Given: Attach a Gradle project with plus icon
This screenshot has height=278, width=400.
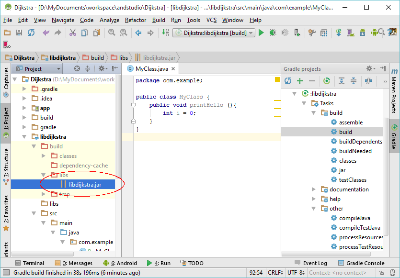Looking at the screenshot, I should (299, 81).
